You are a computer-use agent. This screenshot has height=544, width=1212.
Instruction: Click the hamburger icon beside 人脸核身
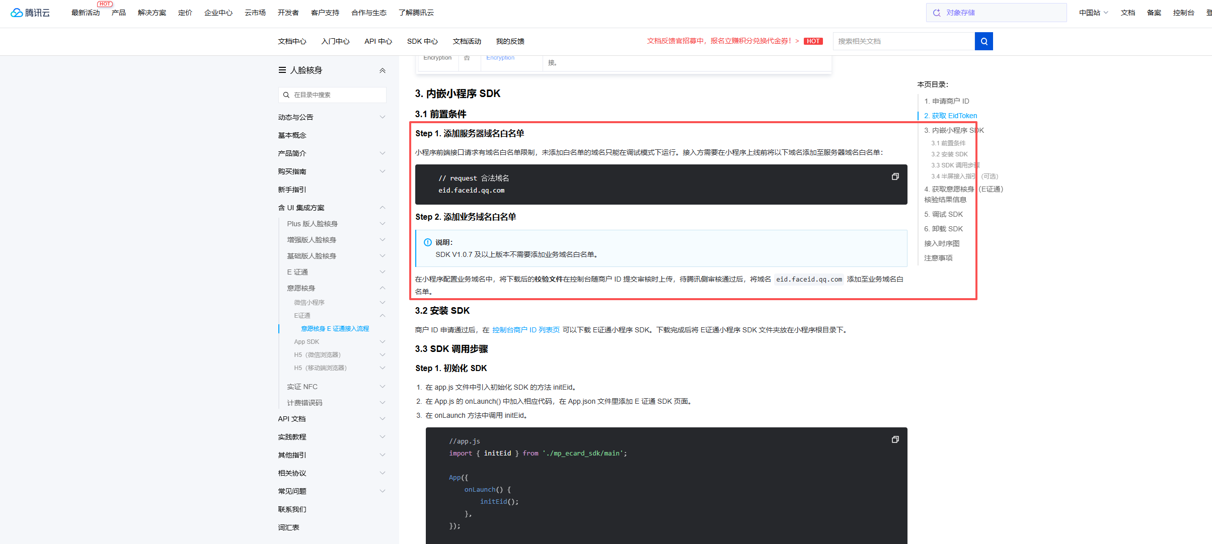tap(282, 70)
